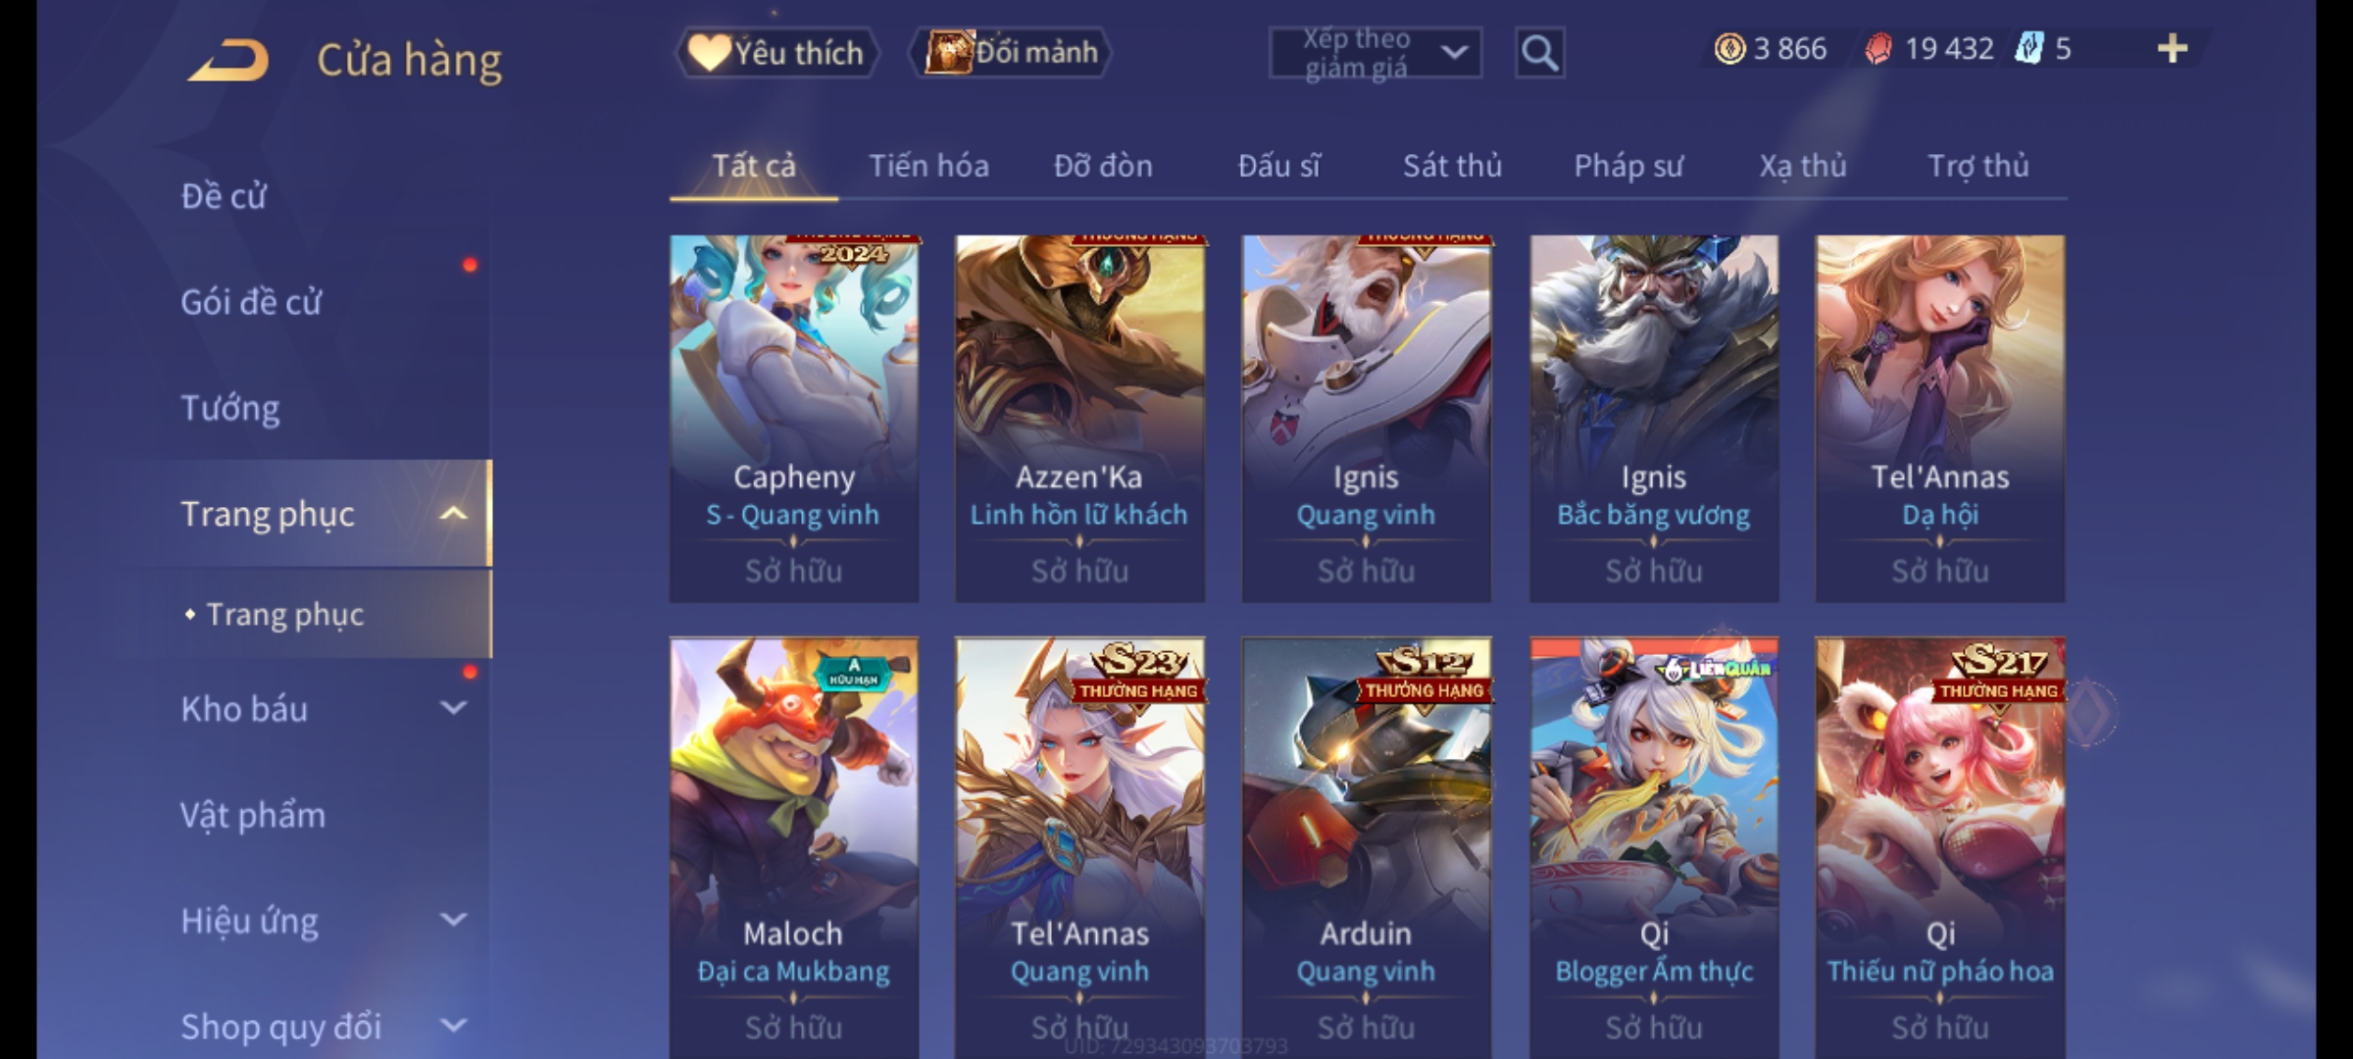
Task: Open the search magnifier icon
Action: click(x=1539, y=53)
